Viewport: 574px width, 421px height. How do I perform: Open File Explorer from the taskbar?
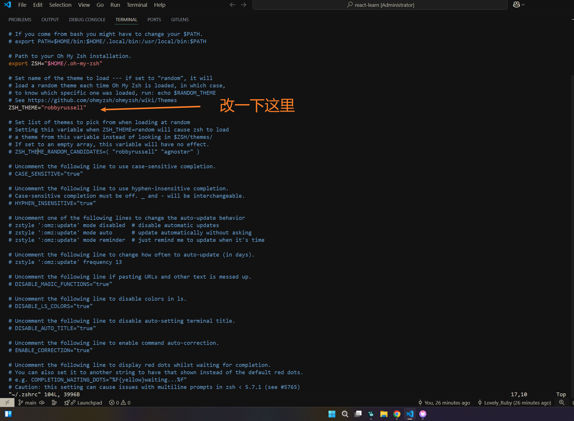[384, 414]
